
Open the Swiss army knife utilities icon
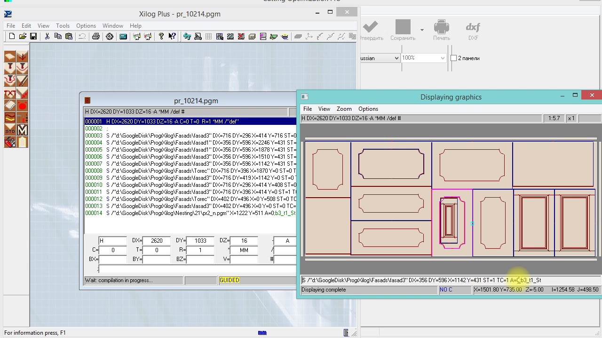tap(10, 142)
